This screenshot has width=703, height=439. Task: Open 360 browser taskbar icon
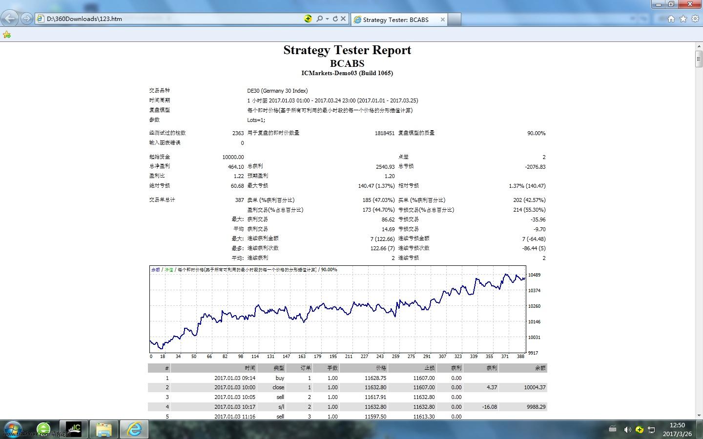coord(43,429)
